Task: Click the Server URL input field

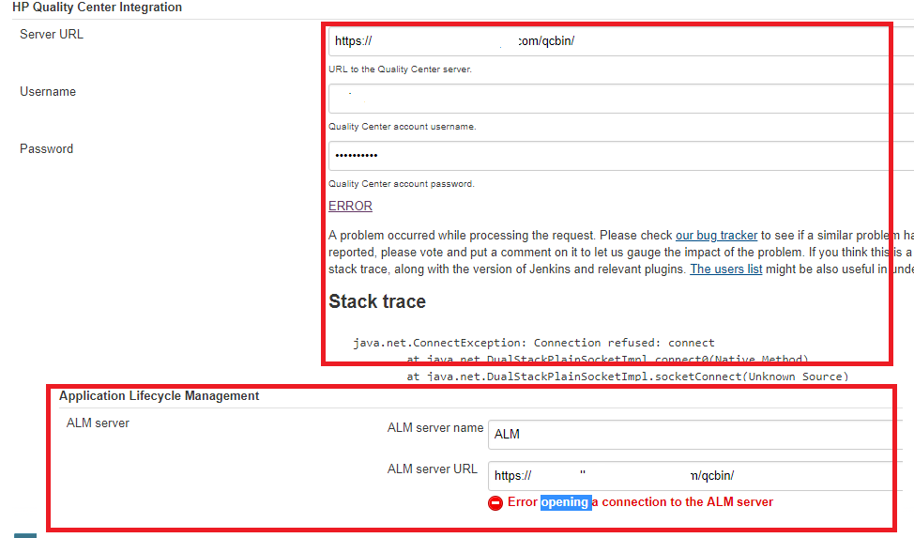Action: click(x=619, y=41)
